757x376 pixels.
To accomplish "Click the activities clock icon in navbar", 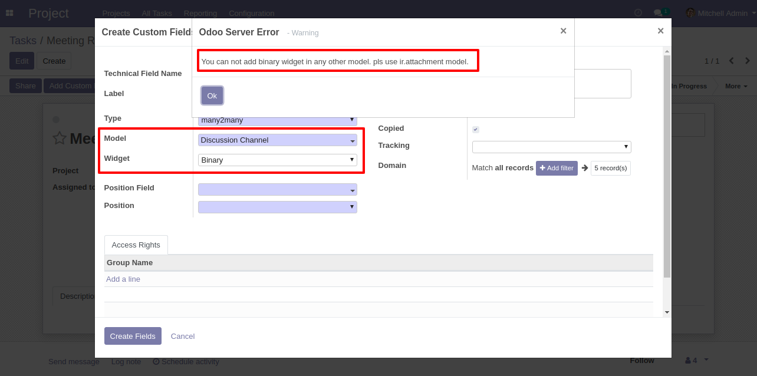I will [638, 13].
